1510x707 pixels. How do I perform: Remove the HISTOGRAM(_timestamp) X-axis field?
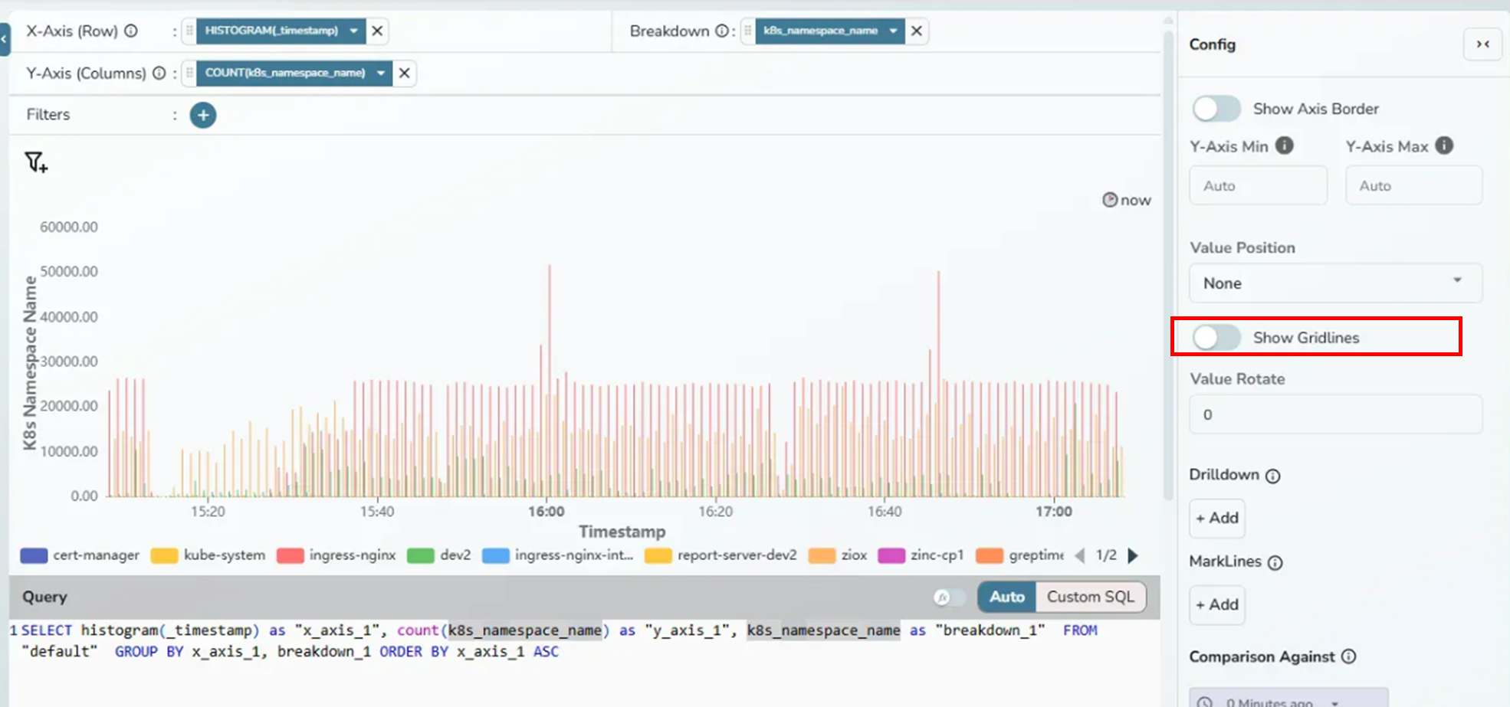[377, 31]
